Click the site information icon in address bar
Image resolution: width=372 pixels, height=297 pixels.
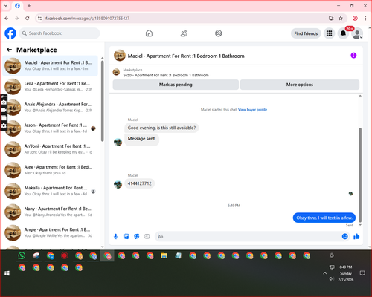point(39,18)
